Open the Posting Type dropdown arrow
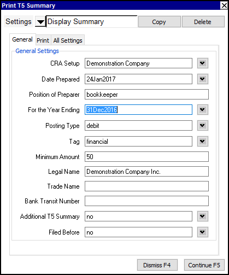 (203, 126)
